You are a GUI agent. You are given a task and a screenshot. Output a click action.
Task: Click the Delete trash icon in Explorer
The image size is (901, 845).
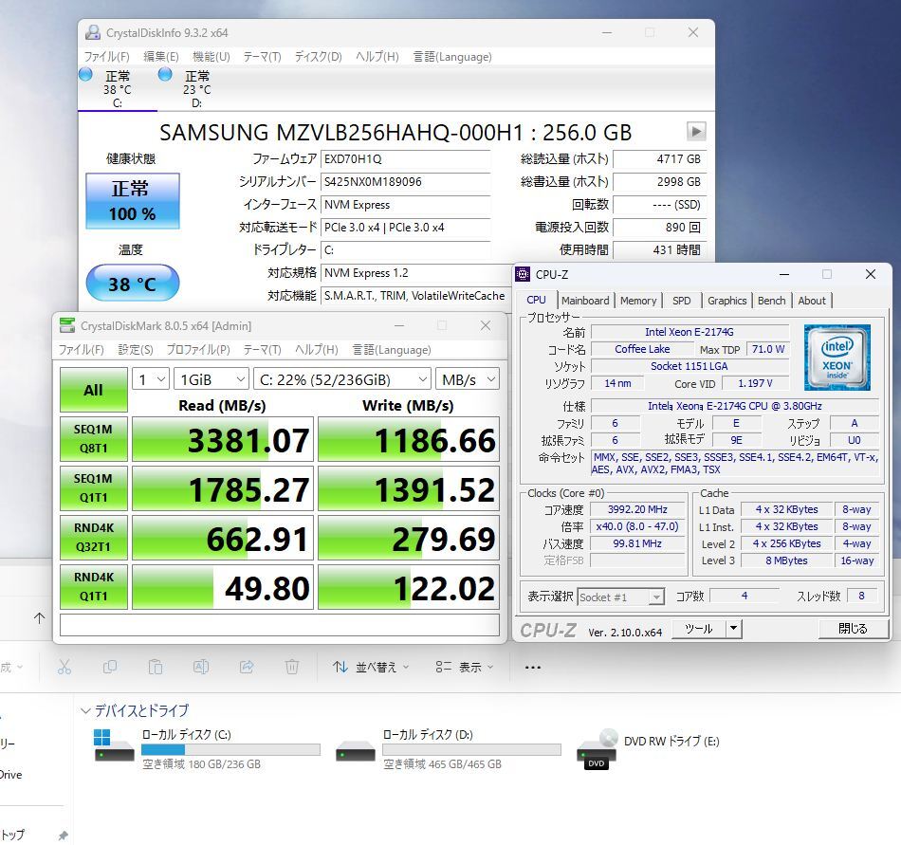click(292, 667)
